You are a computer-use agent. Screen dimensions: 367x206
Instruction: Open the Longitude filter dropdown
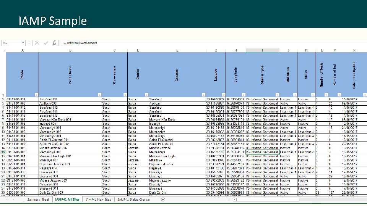coord(244,95)
